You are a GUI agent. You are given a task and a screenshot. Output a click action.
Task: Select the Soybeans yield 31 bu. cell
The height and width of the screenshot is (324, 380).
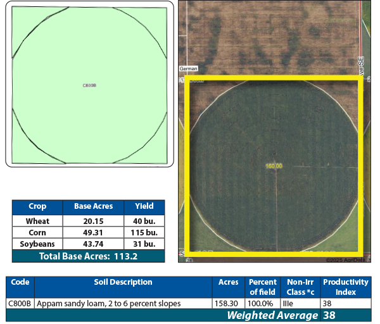pos(144,244)
